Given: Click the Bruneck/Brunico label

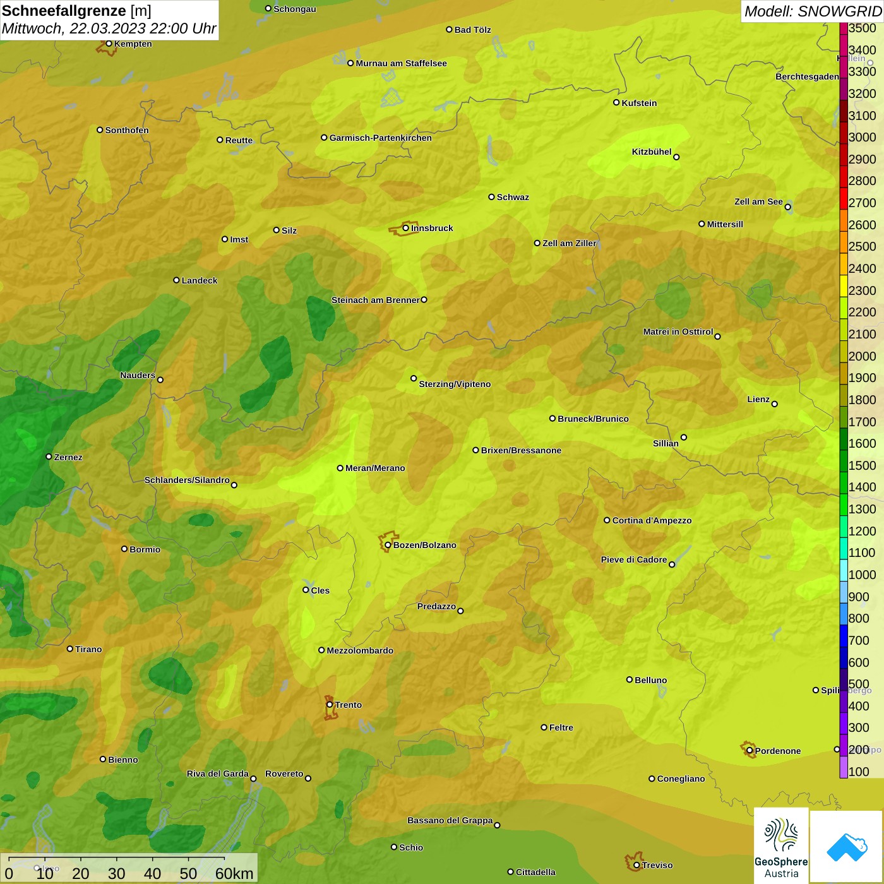Looking at the screenshot, I should [x=594, y=419].
